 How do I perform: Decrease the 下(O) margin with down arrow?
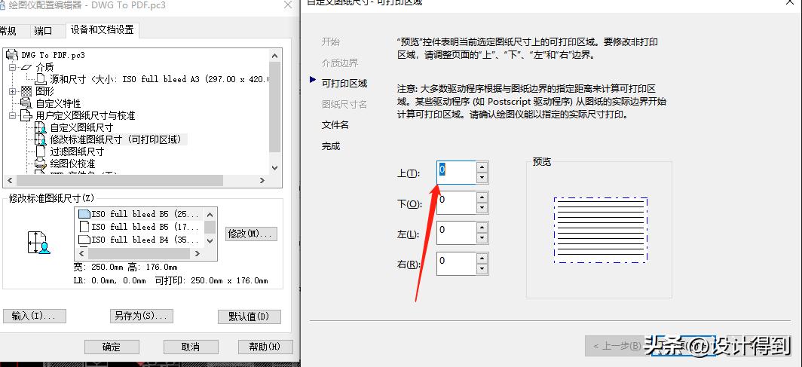pos(482,208)
